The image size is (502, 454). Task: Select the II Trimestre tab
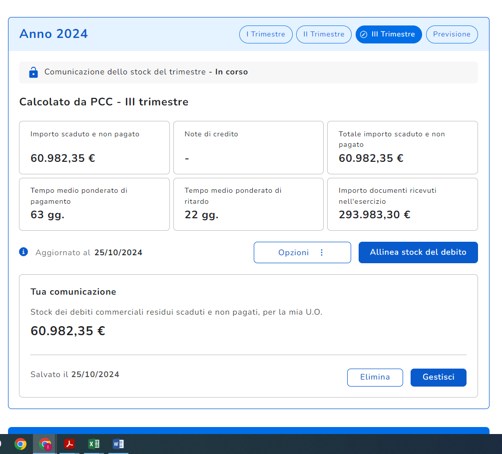click(x=324, y=34)
